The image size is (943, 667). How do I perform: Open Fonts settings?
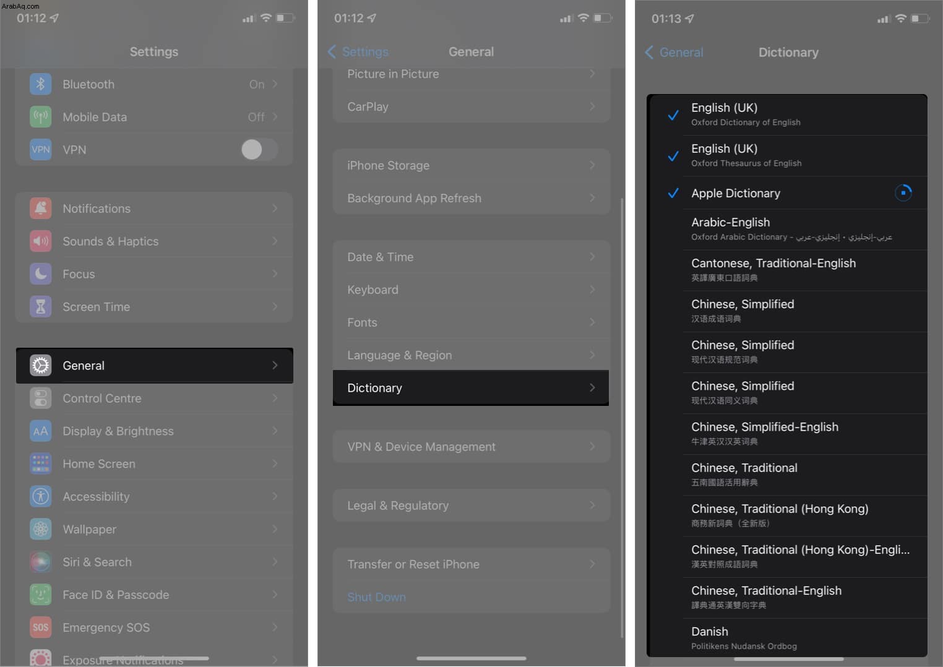click(x=471, y=322)
